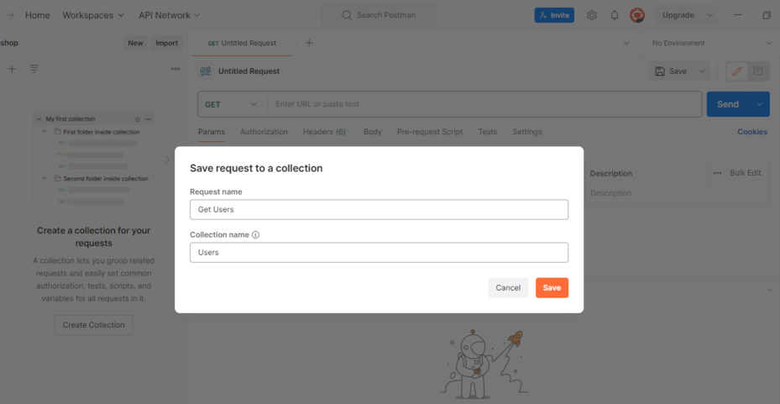Image resolution: width=780 pixels, height=404 pixels.
Task: Cancel the save request dialog
Action: click(x=508, y=288)
